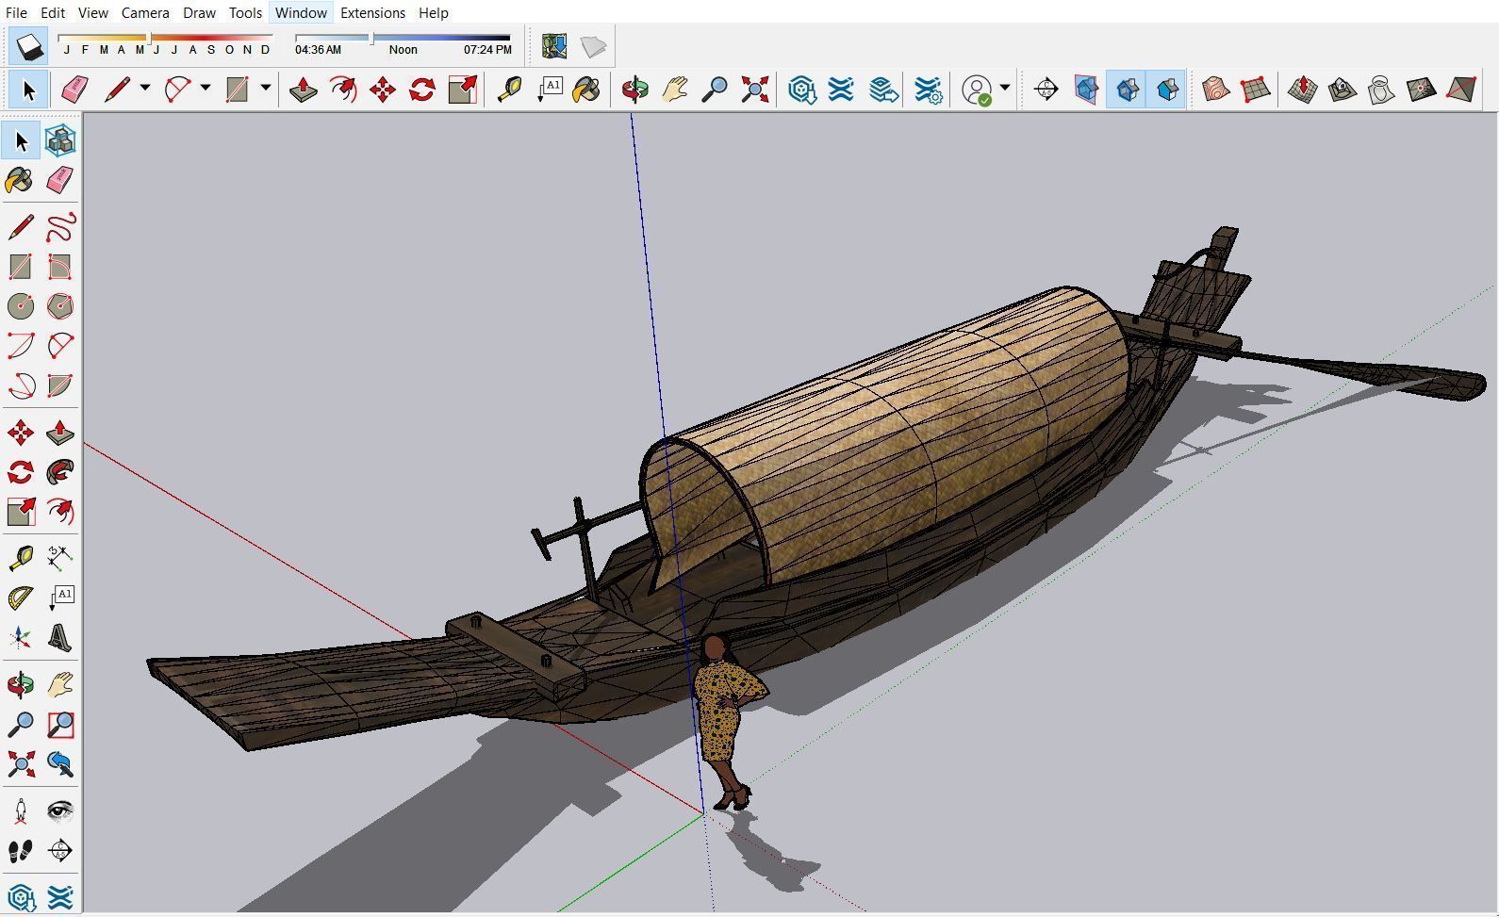The height and width of the screenshot is (917, 1499).
Task: Open the user account dropdown arrow
Action: pos(1005,89)
